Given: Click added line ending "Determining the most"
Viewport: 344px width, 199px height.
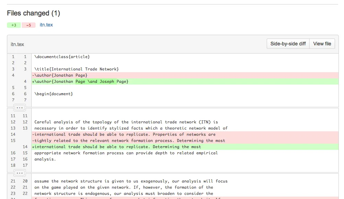Looking at the screenshot, I should 117,147.
